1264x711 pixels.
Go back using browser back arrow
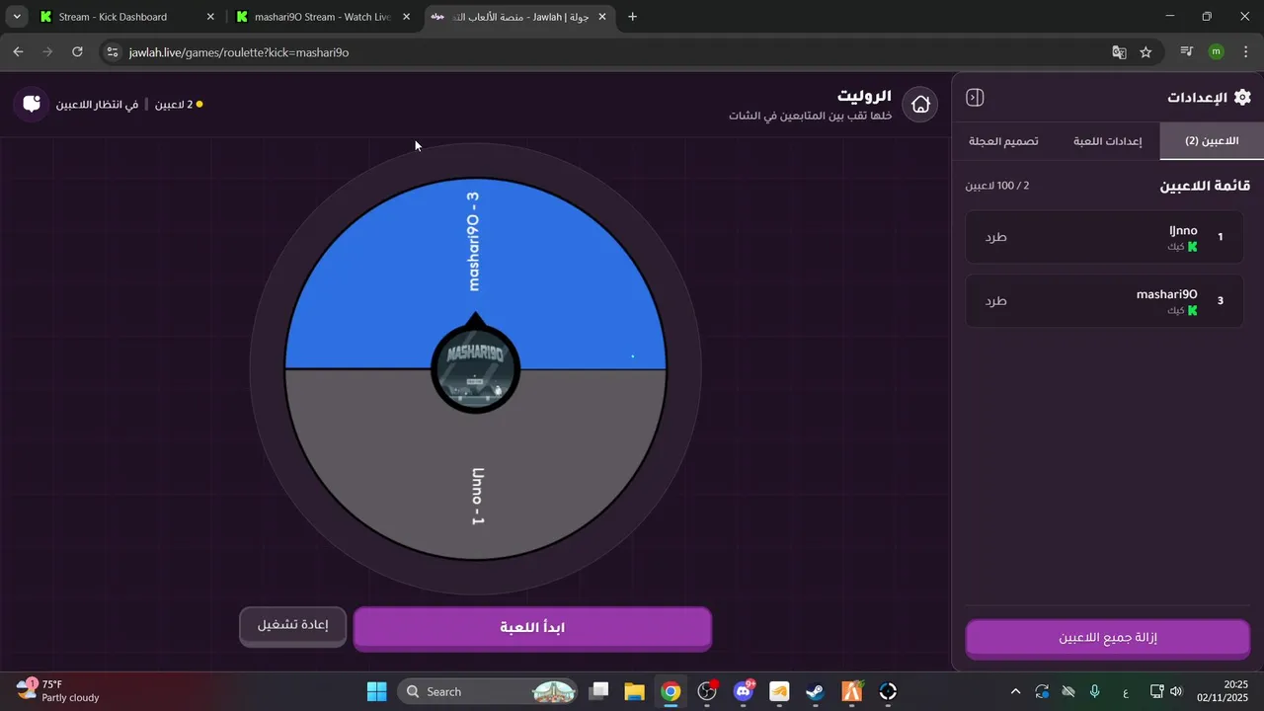tap(18, 52)
